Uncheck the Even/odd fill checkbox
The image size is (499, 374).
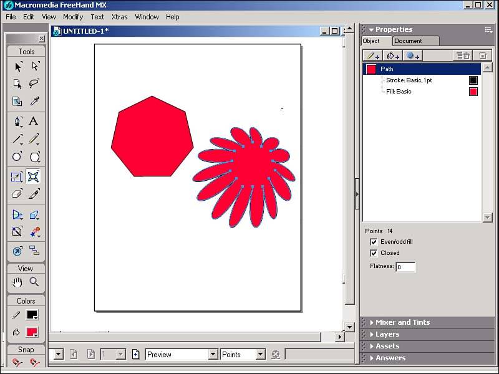(x=374, y=242)
